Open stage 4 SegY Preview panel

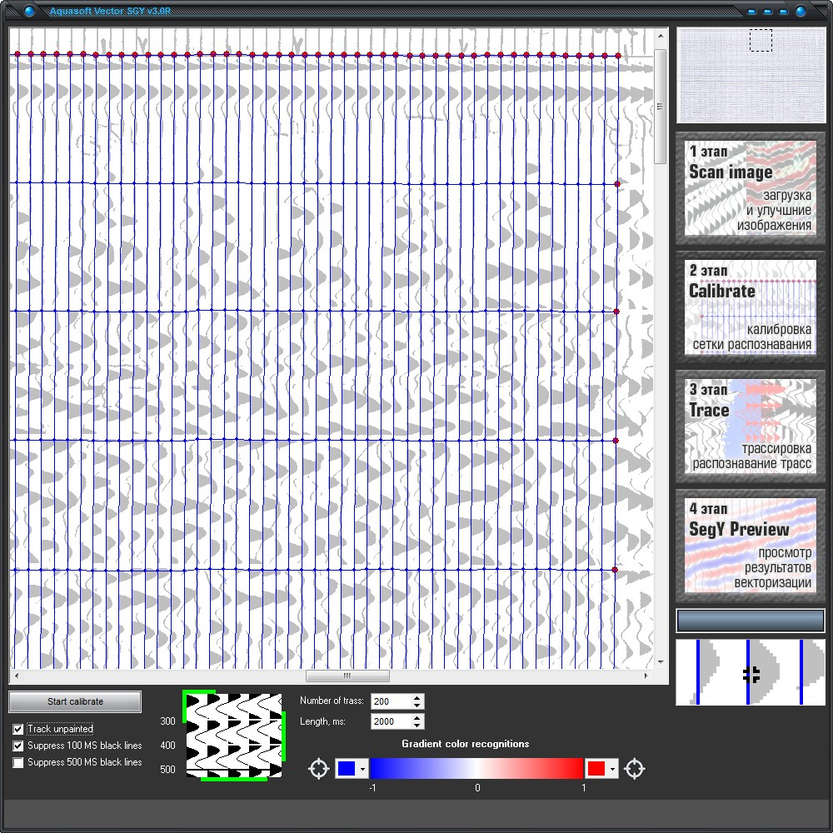(751, 545)
